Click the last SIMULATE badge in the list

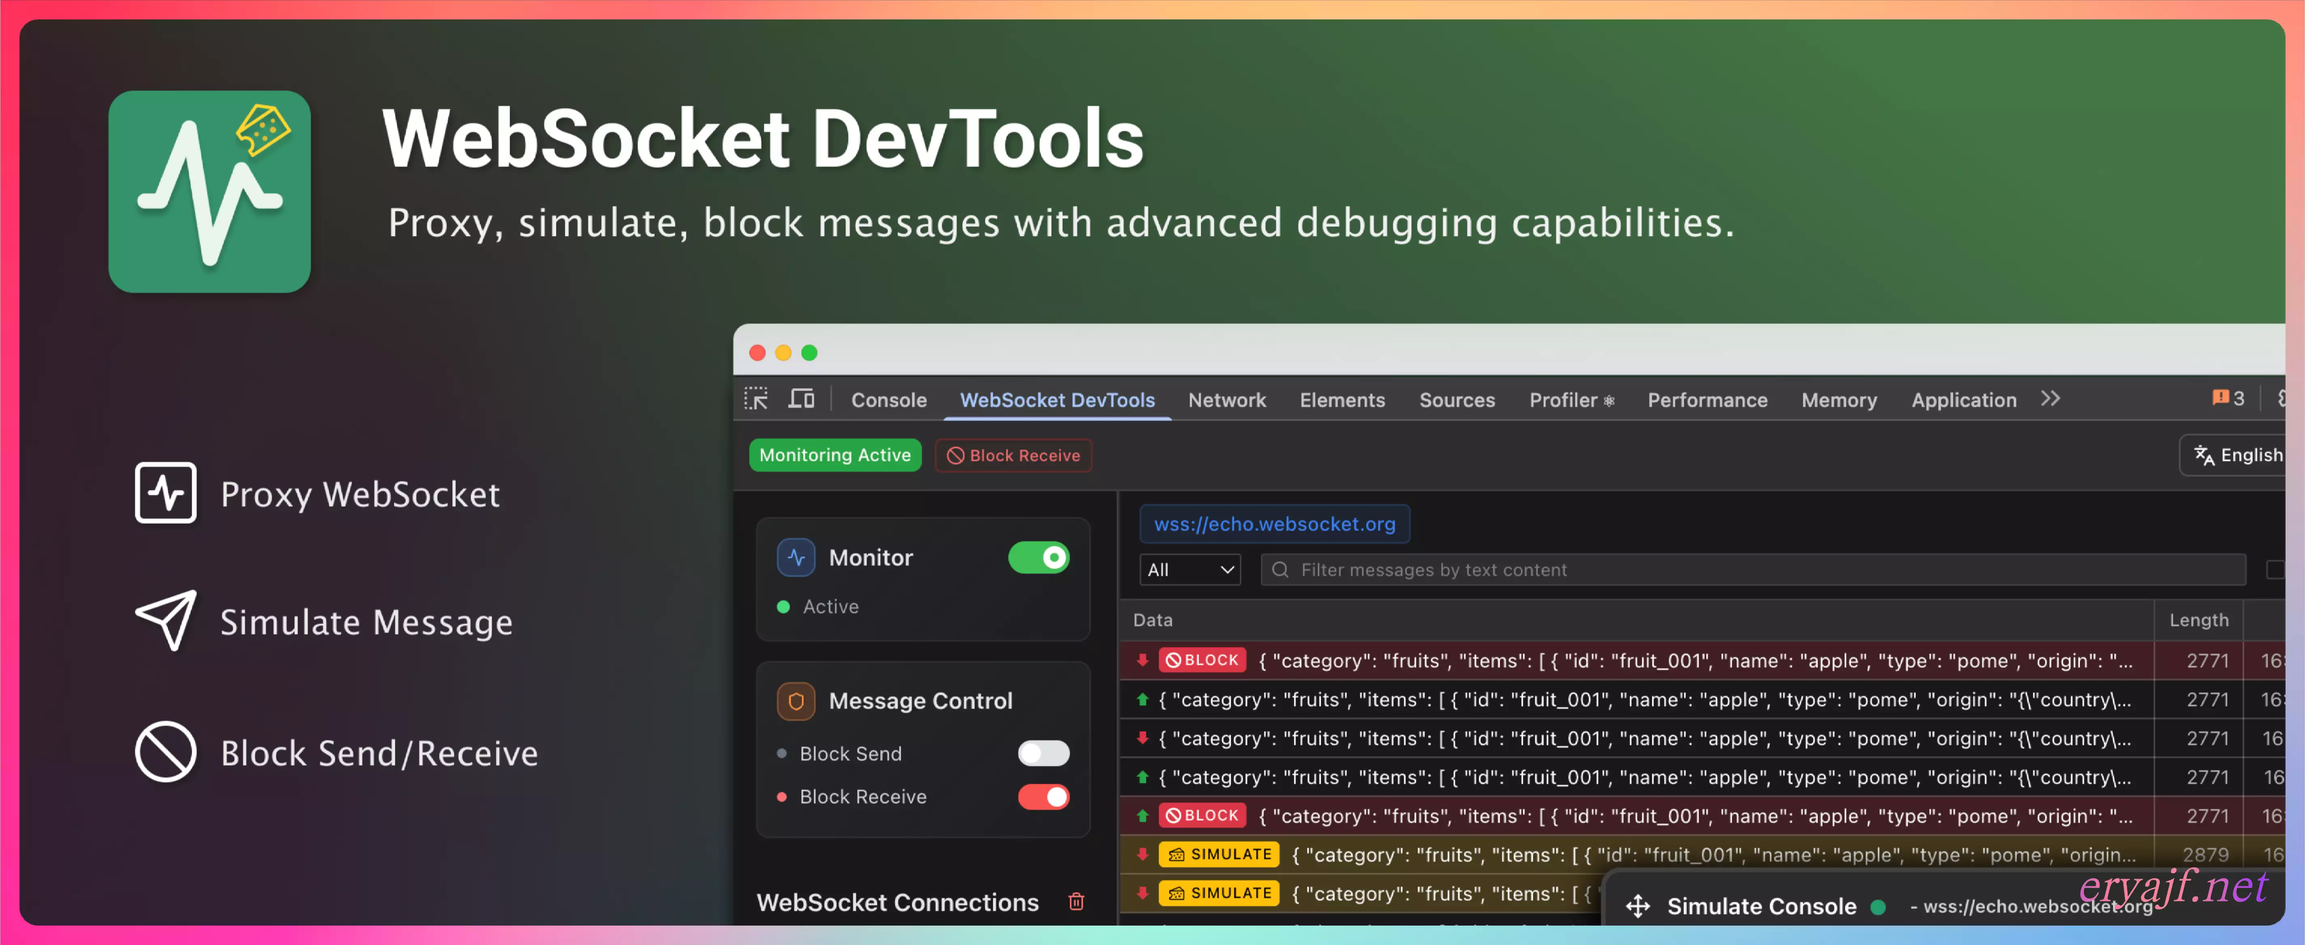pos(1219,893)
